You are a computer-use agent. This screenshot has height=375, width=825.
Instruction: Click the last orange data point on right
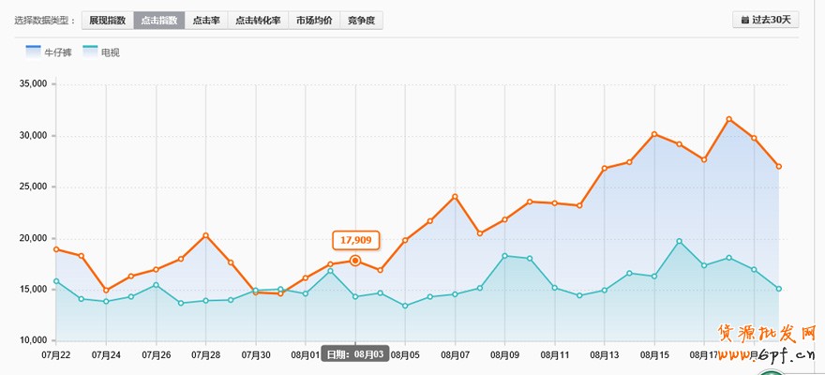779,167
